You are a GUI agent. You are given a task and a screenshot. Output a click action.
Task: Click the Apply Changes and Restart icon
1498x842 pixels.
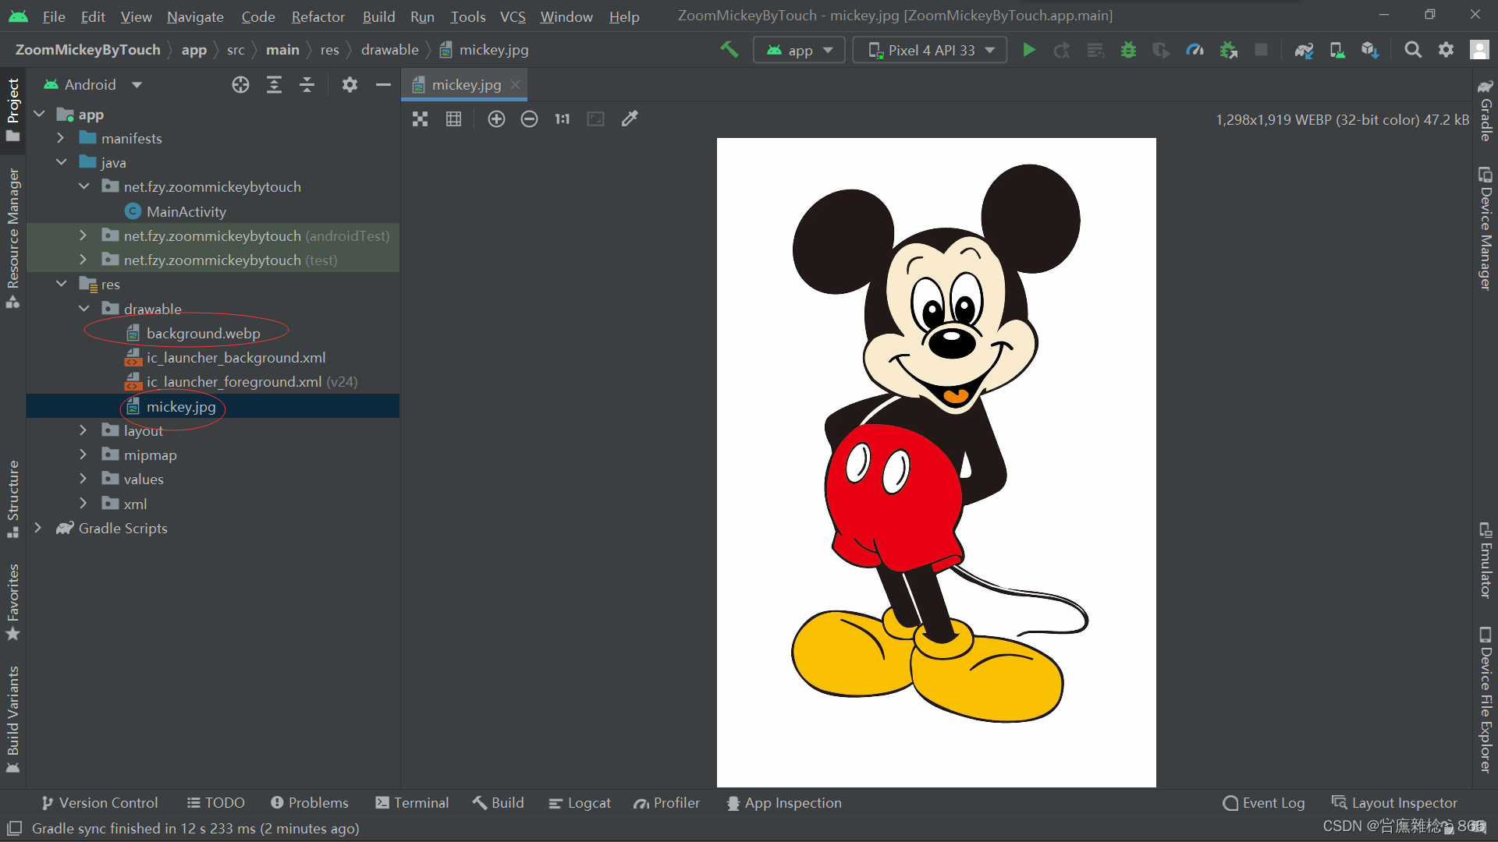[x=1062, y=50]
